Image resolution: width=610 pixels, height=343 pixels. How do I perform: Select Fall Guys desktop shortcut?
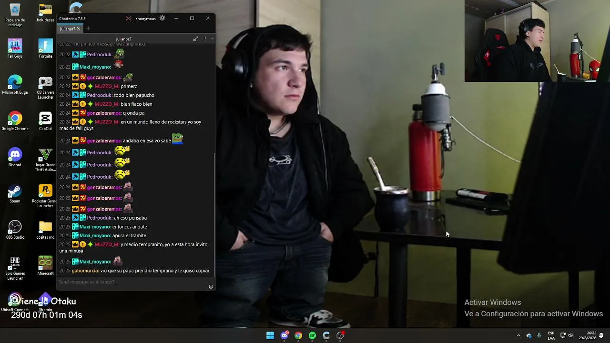(x=15, y=49)
